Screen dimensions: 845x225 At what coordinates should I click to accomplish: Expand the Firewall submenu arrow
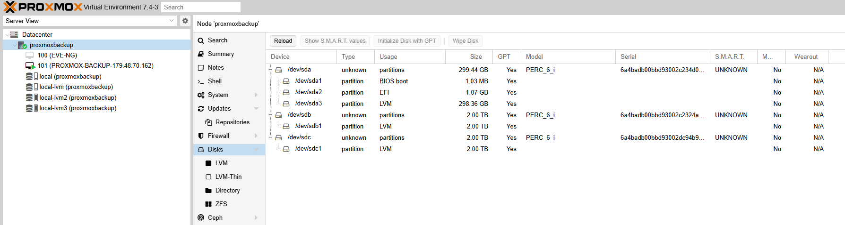click(256, 136)
